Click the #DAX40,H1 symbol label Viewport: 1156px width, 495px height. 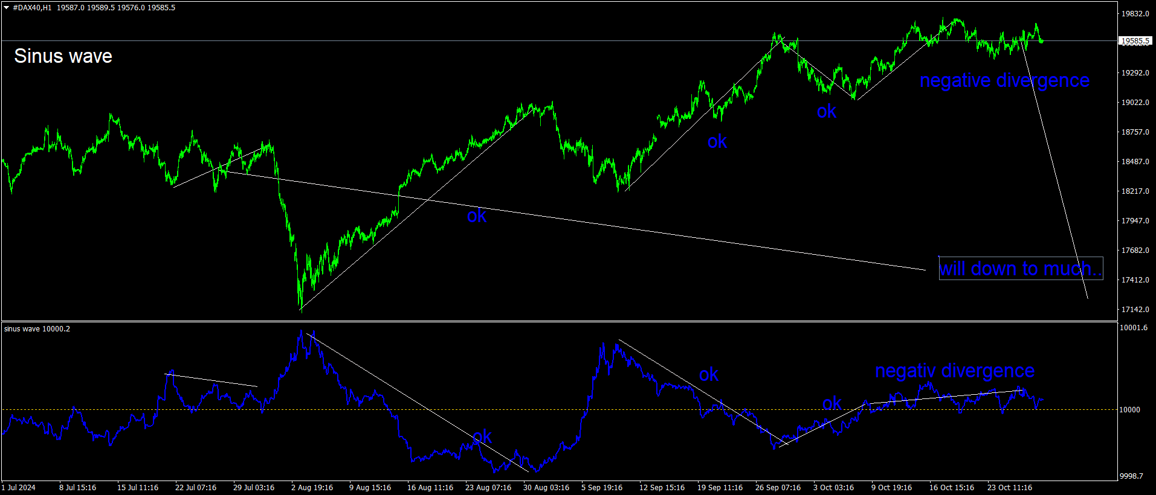point(32,8)
